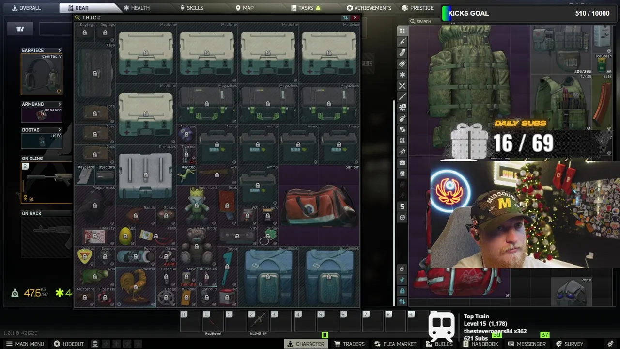Go to the HIDEOUT
This screenshot has width=620, height=349.
pos(69,344)
